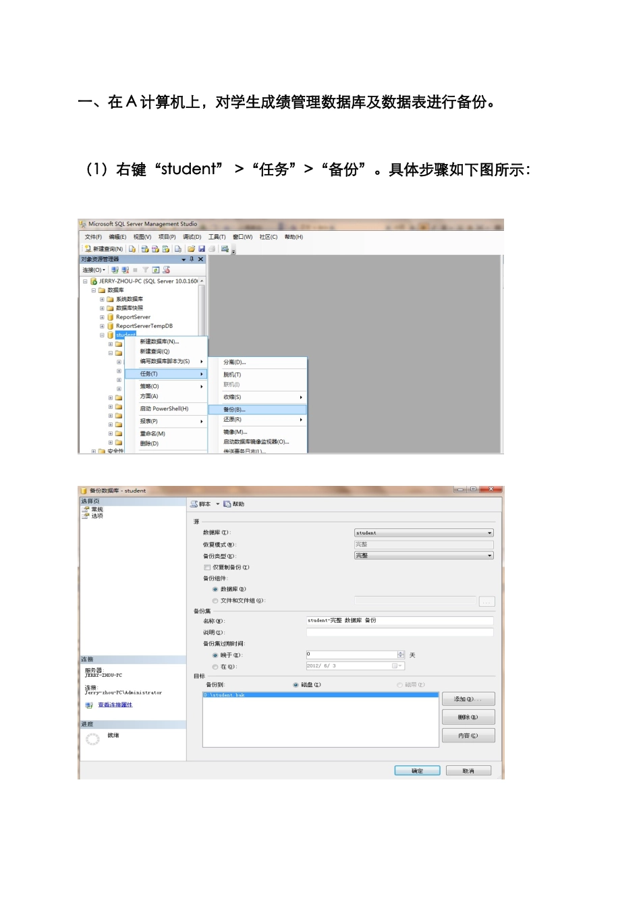
Task: Click the pin icon of 对象资源管理器 panel
Action: 192,259
